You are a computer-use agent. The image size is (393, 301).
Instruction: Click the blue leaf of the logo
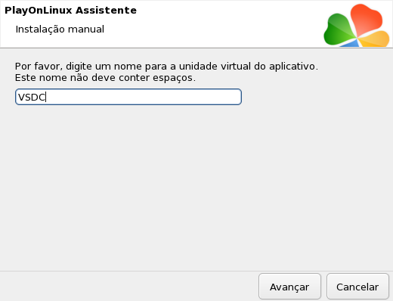(351, 44)
